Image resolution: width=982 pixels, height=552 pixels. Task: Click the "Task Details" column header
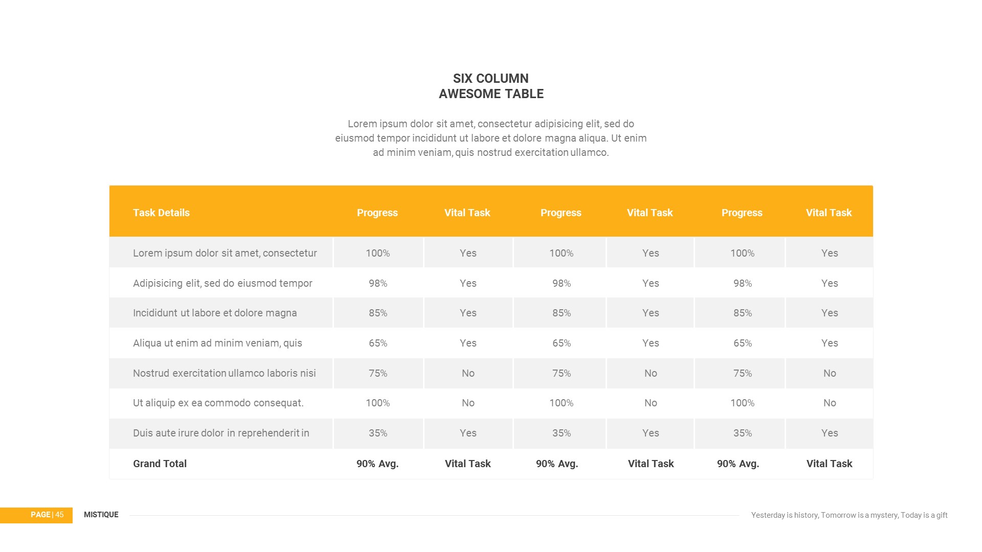coord(161,213)
